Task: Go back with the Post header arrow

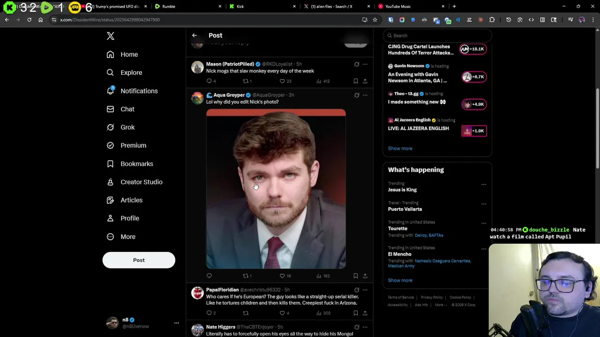Action: click(195, 36)
